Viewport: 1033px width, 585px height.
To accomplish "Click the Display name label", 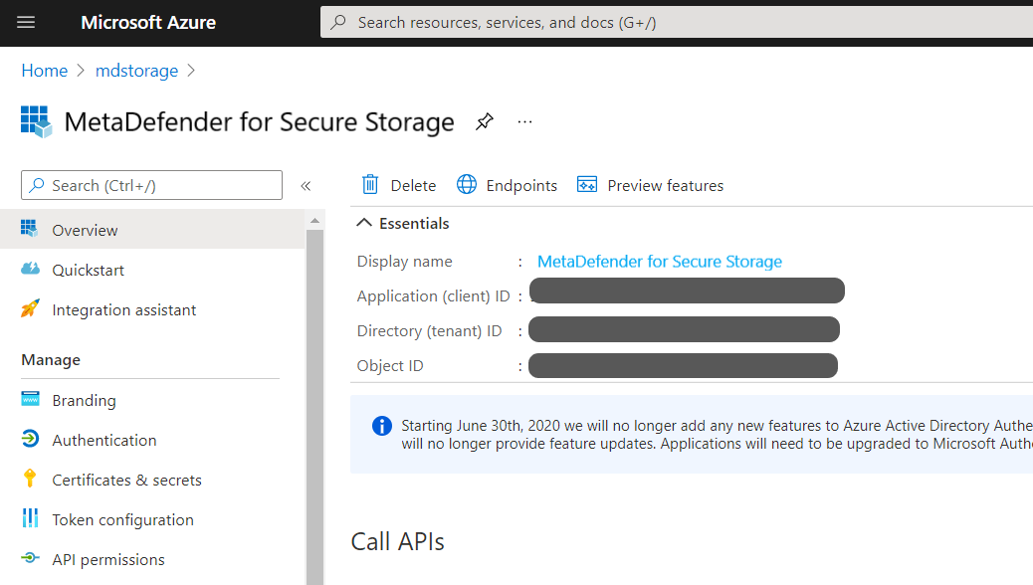I will coord(404,262).
